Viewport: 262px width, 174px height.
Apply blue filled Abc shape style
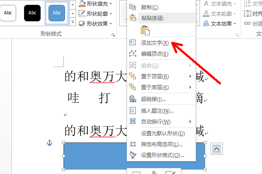(x=57, y=13)
